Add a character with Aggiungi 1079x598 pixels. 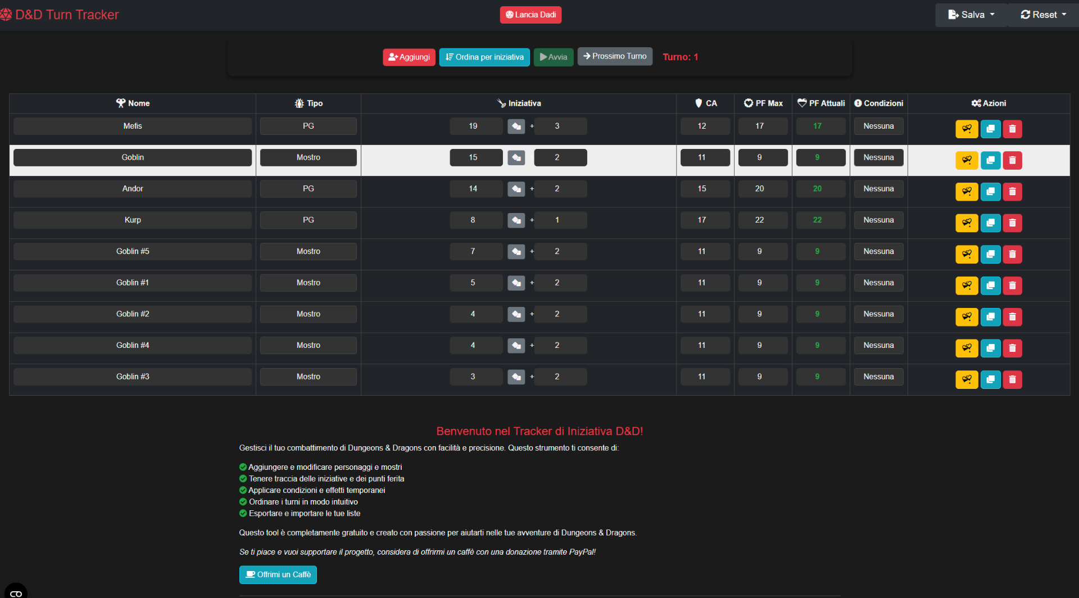pos(409,57)
